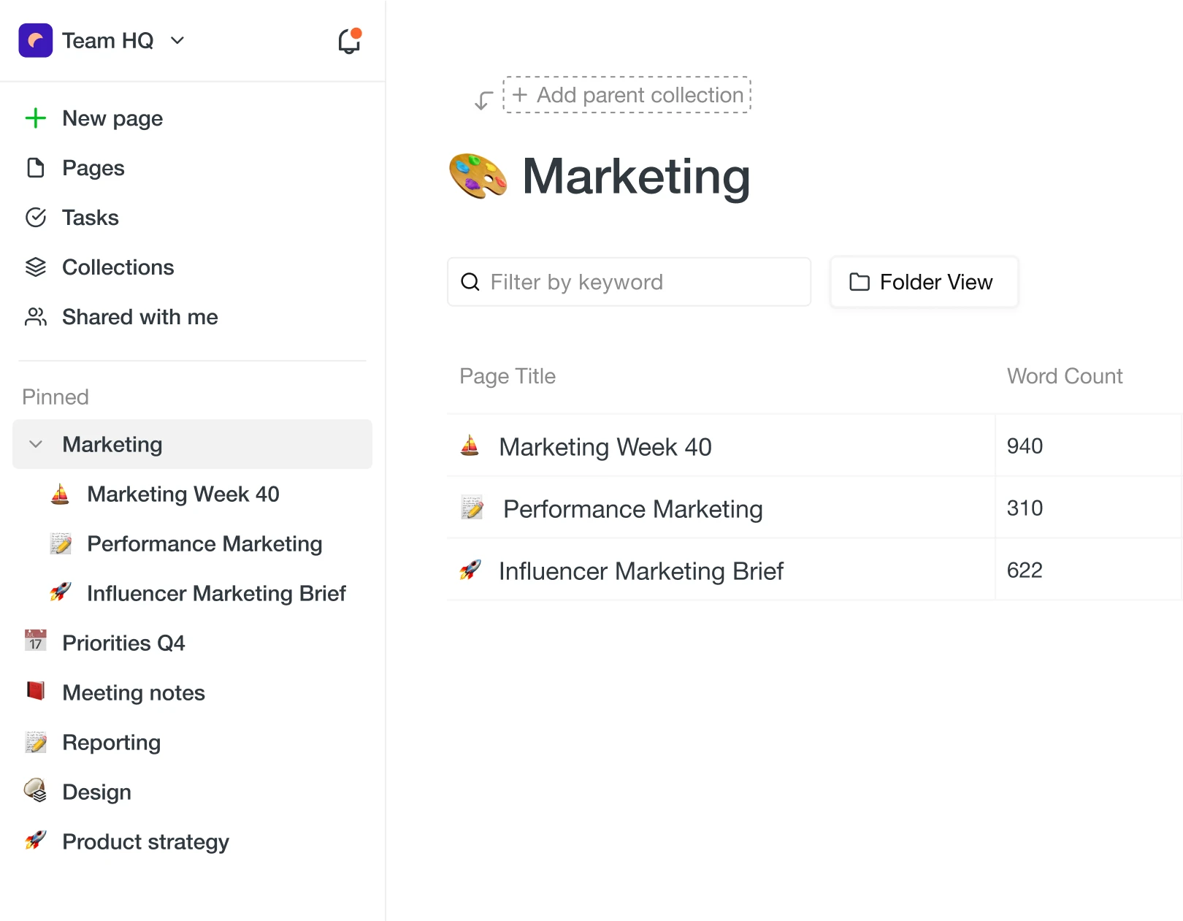Image resolution: width=1183 pixels, height=921 pixels.
Task: Click Add parent collection button
Action: pyautogui.click(x=627, y=95)
